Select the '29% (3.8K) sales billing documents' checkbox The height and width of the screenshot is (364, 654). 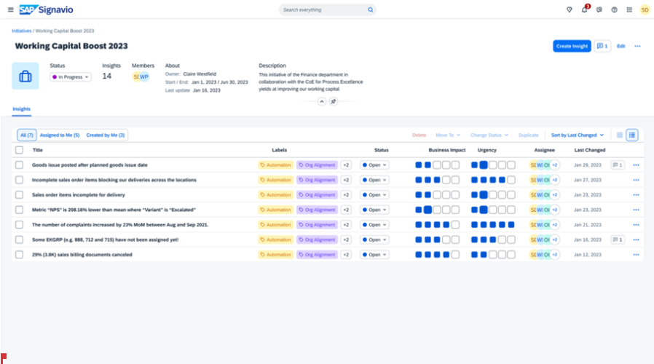coord(20,255)
